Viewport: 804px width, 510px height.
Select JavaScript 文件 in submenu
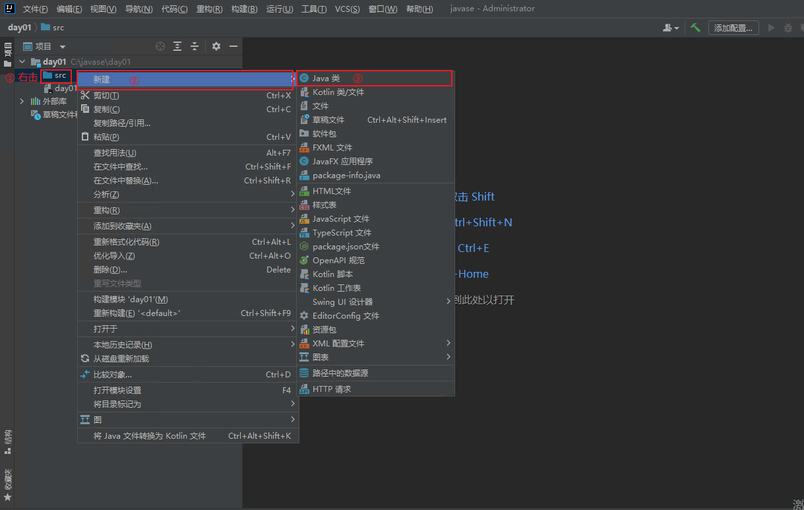375,218
